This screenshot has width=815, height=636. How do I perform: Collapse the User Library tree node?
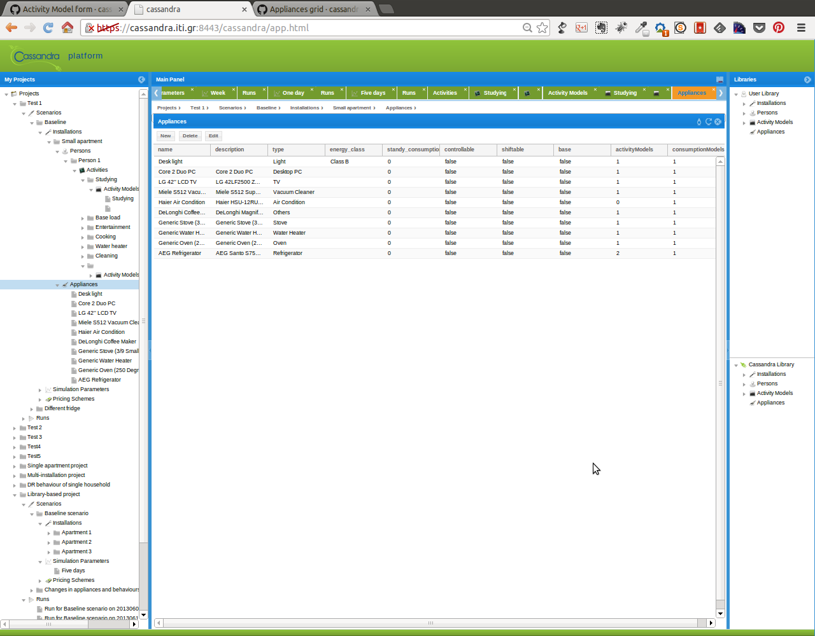(x=736, y=94)
